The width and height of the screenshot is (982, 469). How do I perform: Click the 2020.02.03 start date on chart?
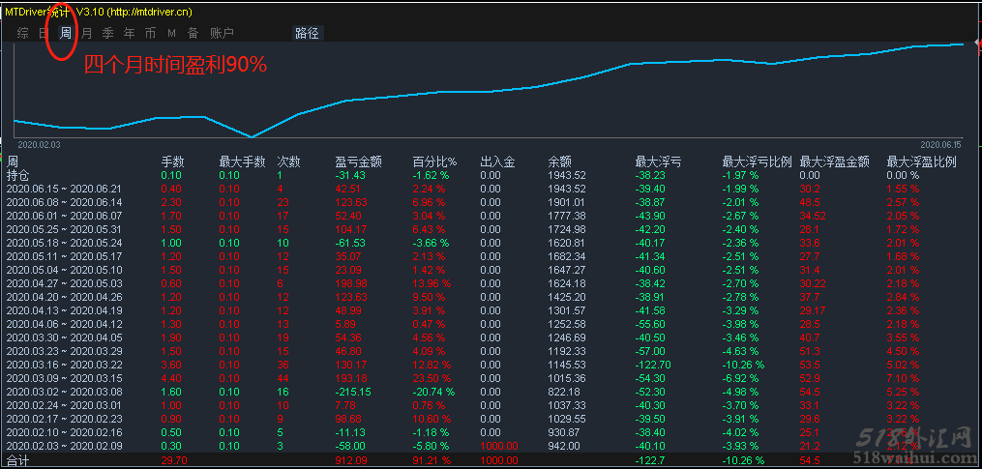point(39,143)
